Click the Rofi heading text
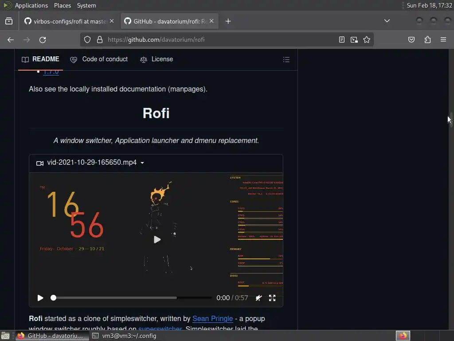The height and width of the screenshot is (341, 454). (x=156, y=113)
